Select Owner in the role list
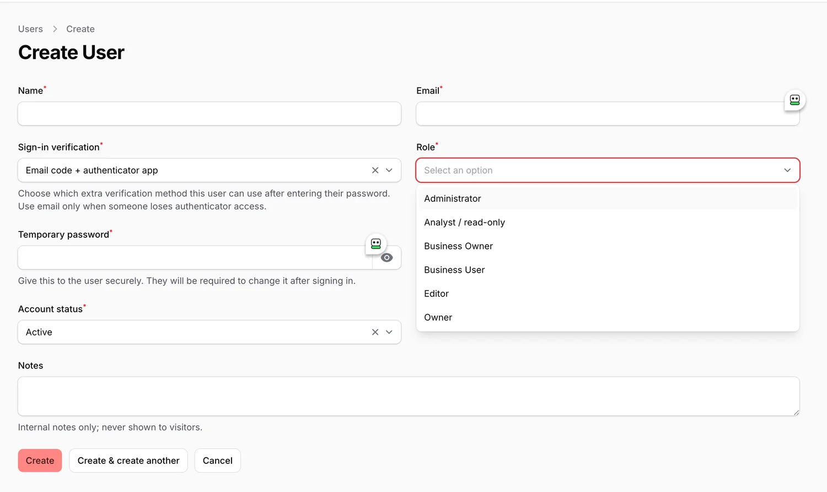This screenshot has width=827, height=492. [608, 317]
